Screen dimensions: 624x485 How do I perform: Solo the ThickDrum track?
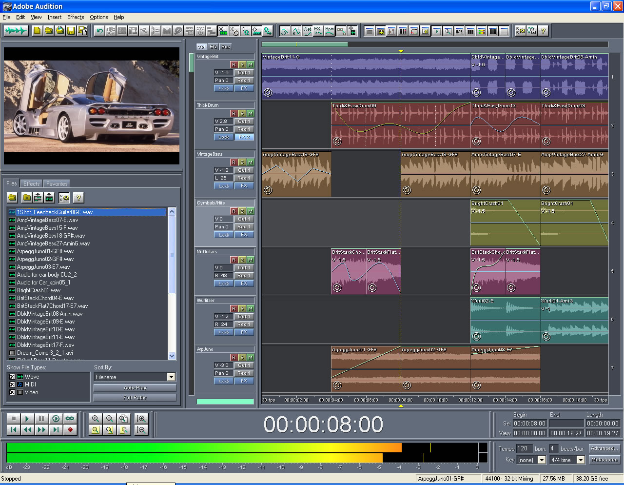242,113
